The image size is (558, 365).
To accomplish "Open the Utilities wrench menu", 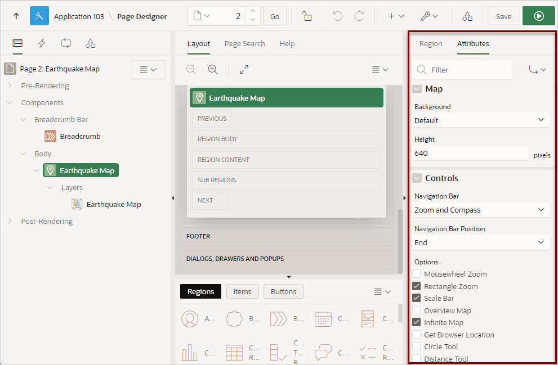I will coord(429,16).
